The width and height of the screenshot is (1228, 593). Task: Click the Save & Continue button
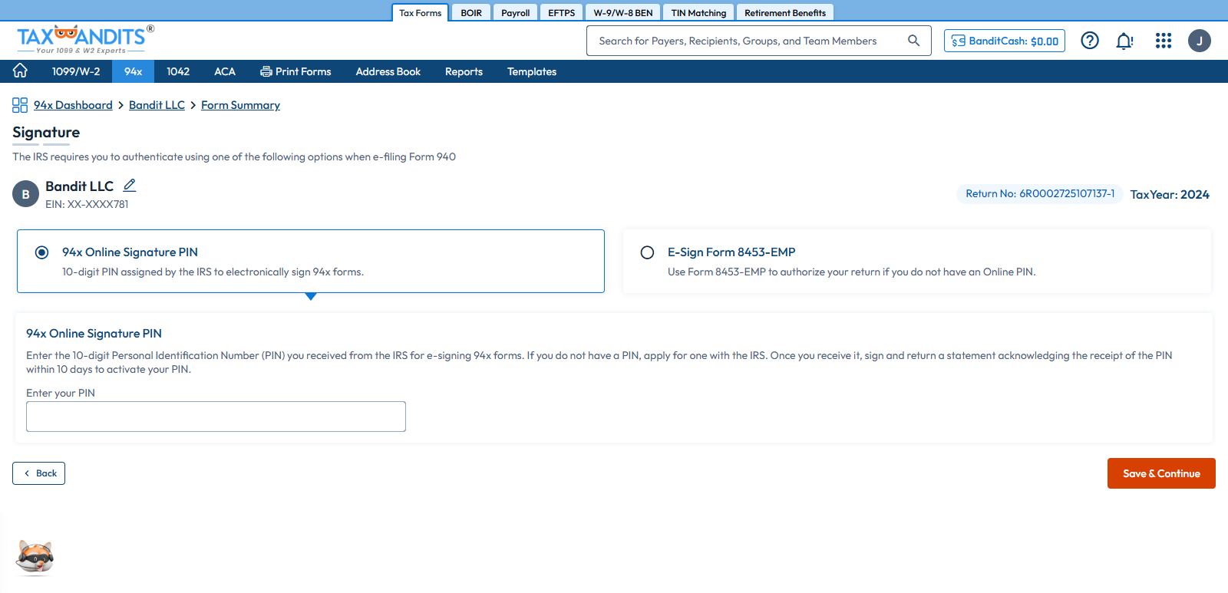(1160, 473)
